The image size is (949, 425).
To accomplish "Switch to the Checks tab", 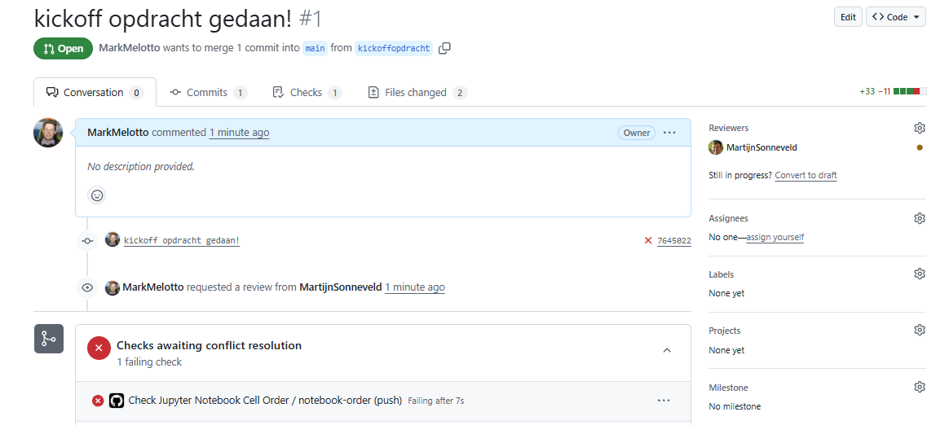I will pos(307,93).
